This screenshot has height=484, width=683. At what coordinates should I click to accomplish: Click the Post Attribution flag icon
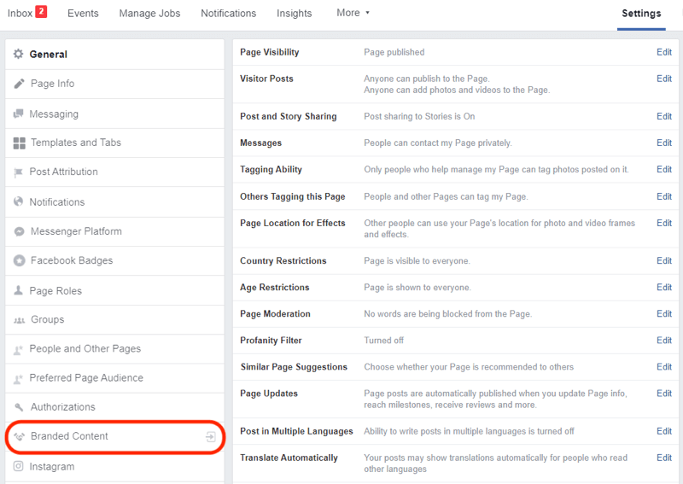18,172
